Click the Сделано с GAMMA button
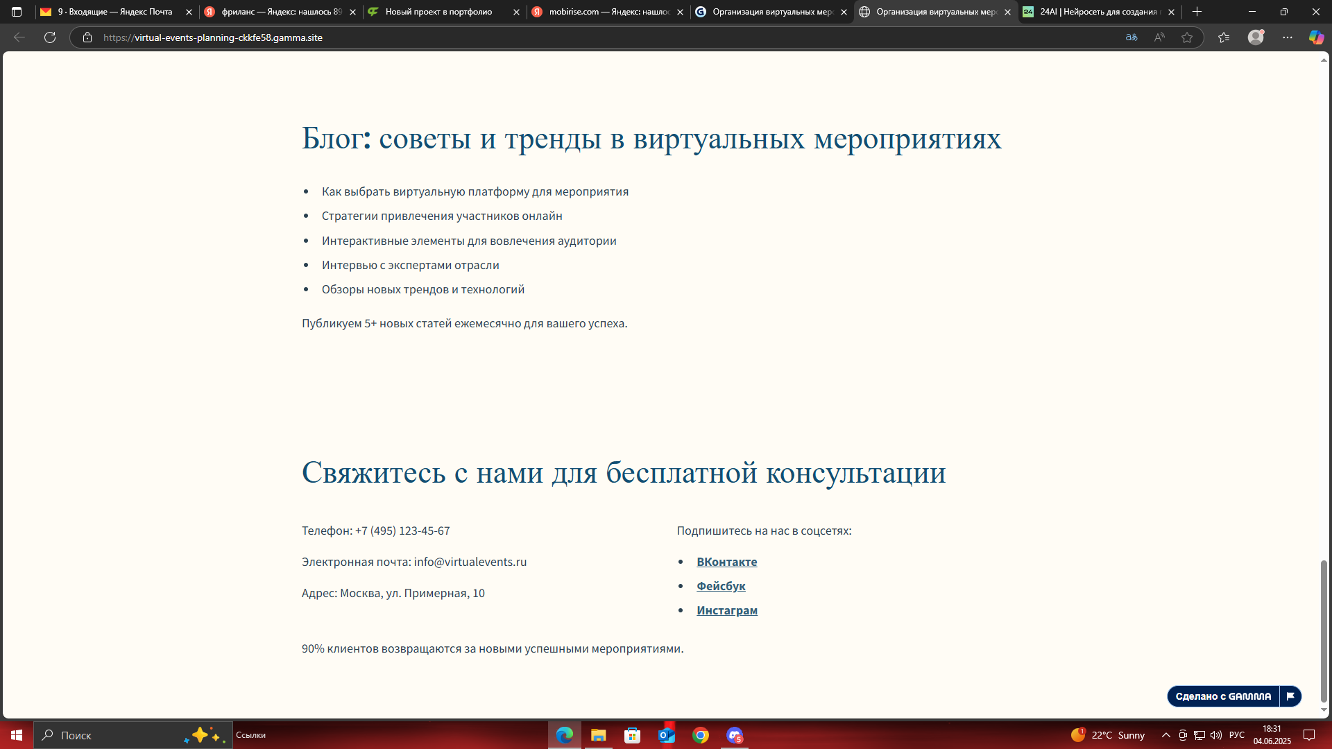 (1224, 696)
